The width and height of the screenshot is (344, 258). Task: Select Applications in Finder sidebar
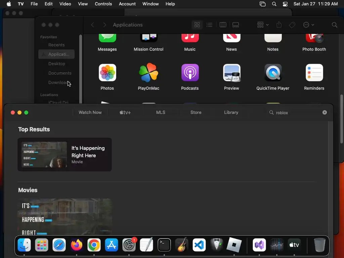click(56, 54)
